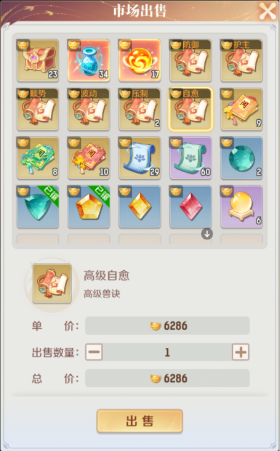This screenshot has width=280, height=451.
Task: Select the fire orb item with 17
Action: 140,61
